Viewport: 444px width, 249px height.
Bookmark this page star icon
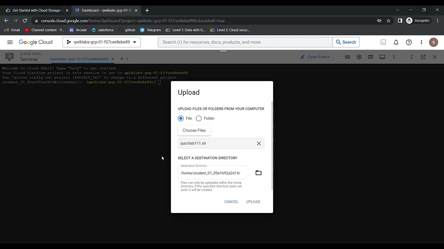pos(388,21)
